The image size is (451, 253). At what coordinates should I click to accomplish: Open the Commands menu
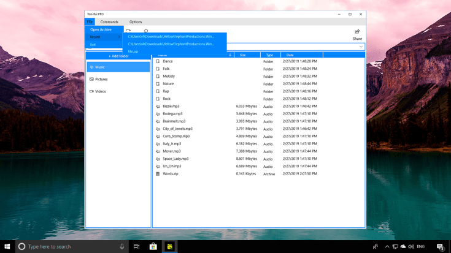(109, 21)
